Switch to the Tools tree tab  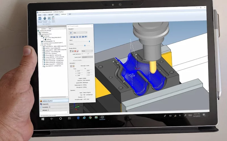click(50, 29)
